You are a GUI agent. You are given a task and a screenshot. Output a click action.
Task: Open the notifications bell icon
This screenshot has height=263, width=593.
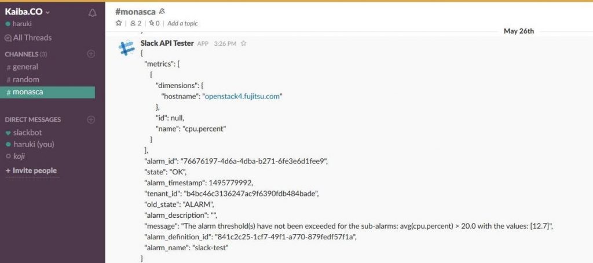pos(92,13)
